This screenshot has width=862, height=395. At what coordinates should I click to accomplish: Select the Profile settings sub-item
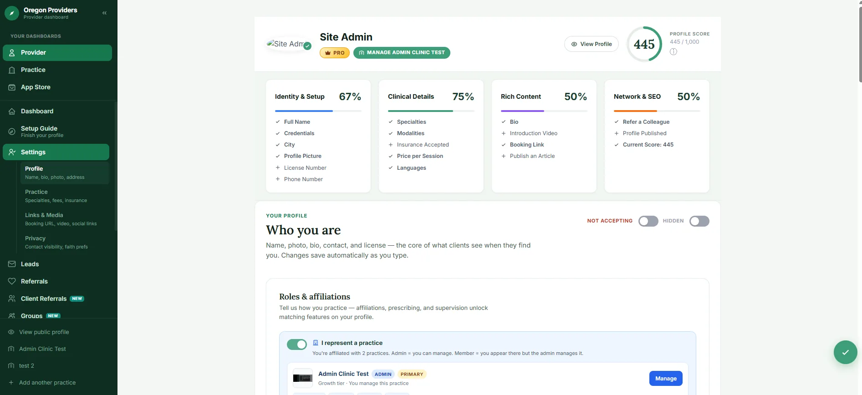coord(65,173)
